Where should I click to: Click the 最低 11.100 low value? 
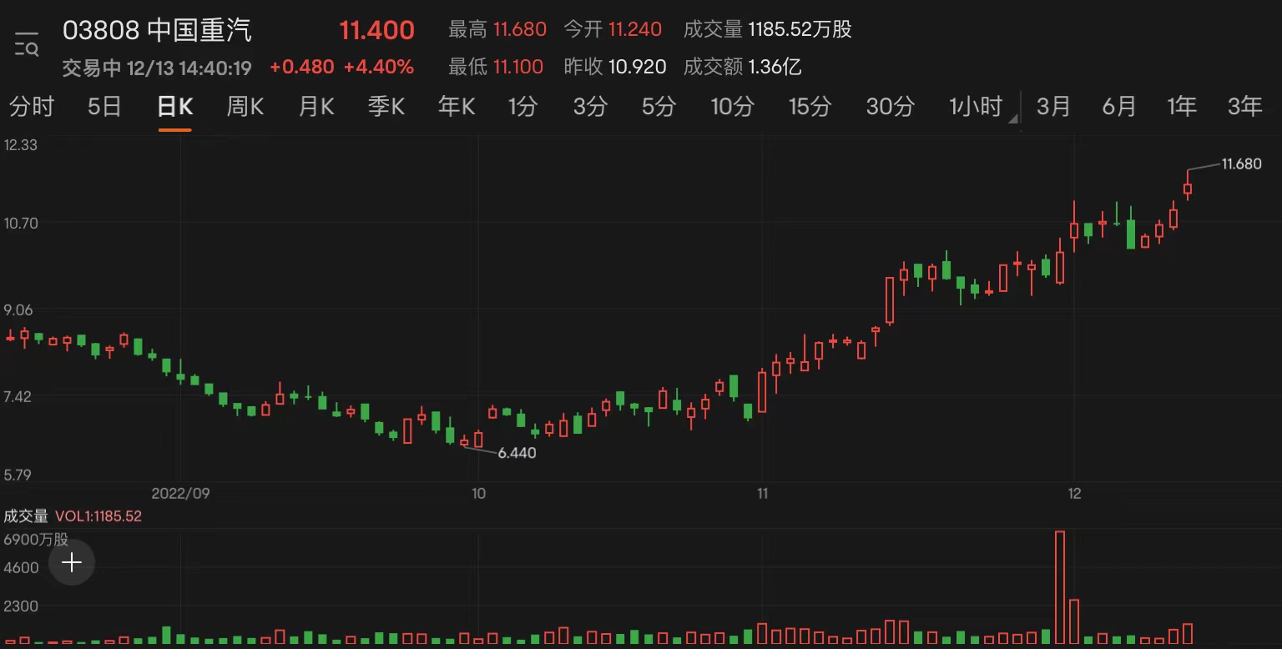[x=496, y=67]
